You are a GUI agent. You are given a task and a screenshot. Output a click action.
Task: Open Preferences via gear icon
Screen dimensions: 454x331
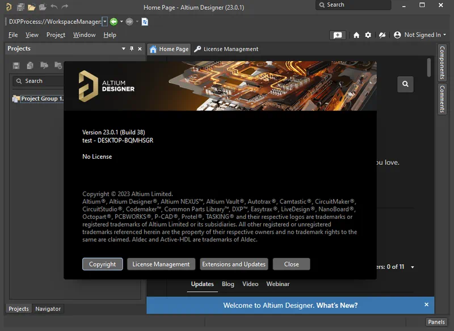(x=368, y=35)
